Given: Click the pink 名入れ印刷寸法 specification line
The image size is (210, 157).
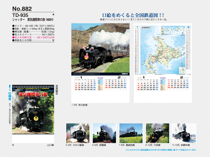Looking at the screenshot, I should pos(33,37).
